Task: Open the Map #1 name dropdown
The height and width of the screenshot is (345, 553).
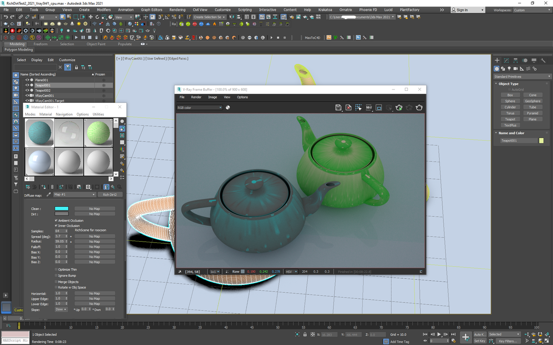Action: pos(75,195)
